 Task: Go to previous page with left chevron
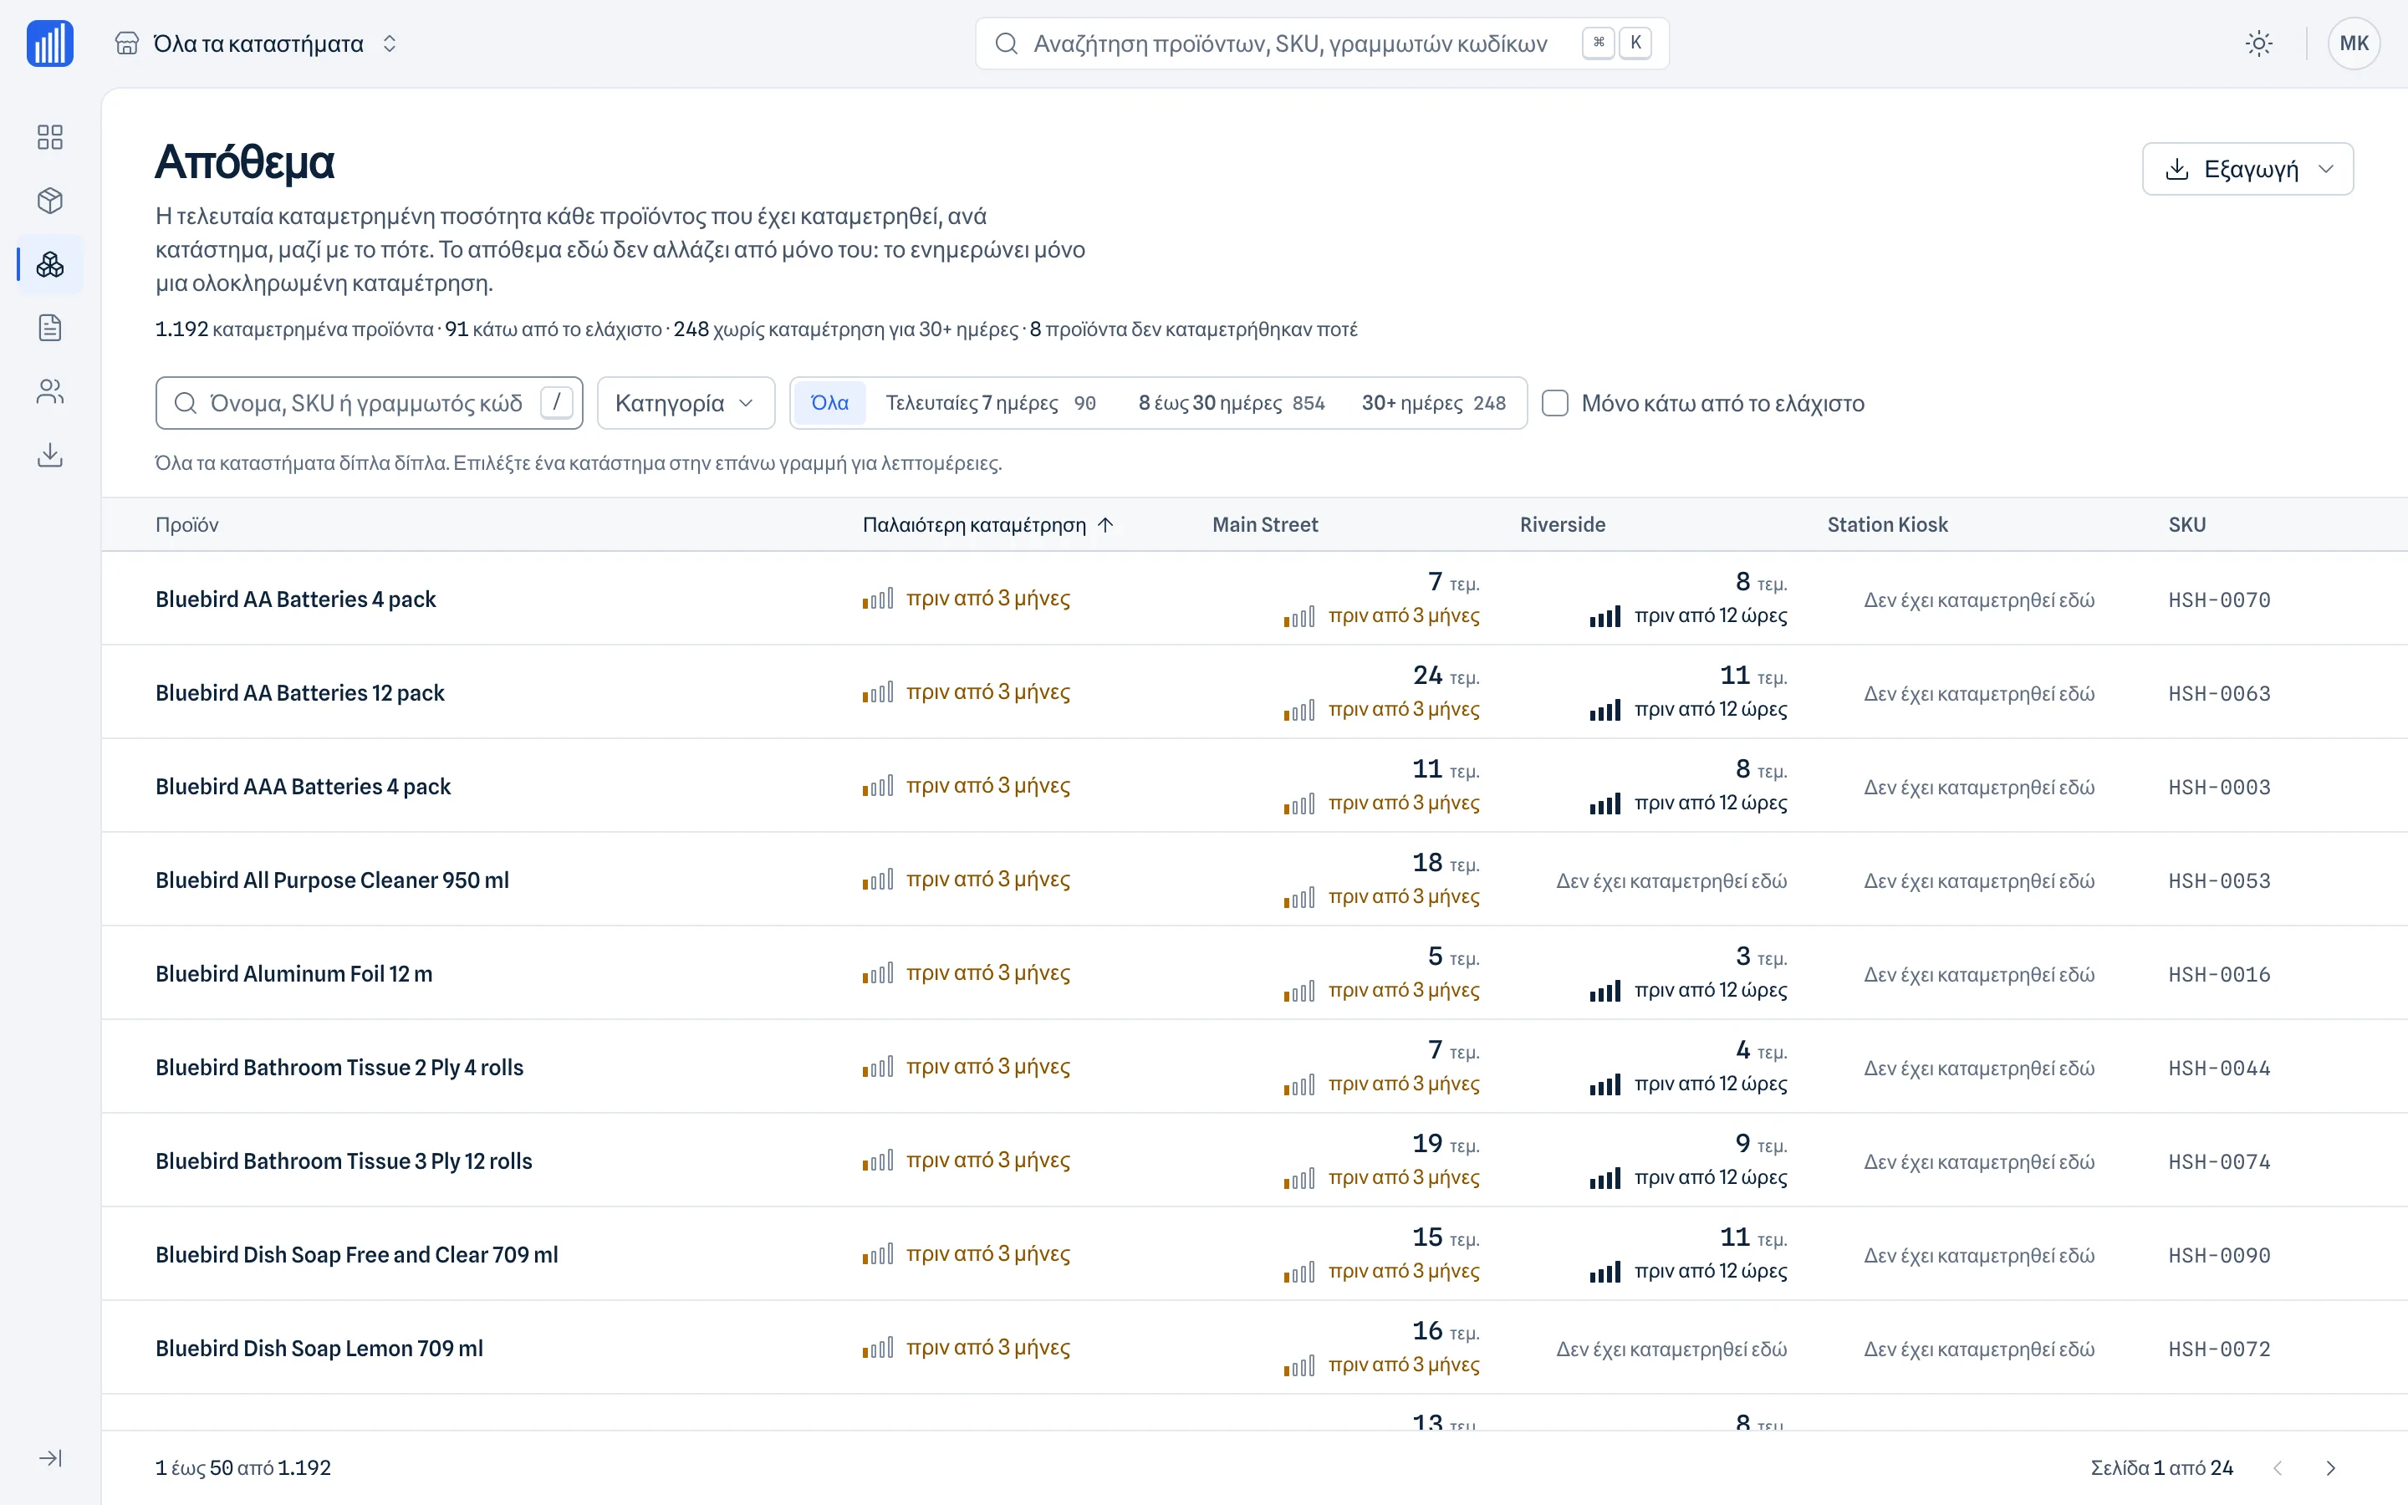coord(2277,1468)
